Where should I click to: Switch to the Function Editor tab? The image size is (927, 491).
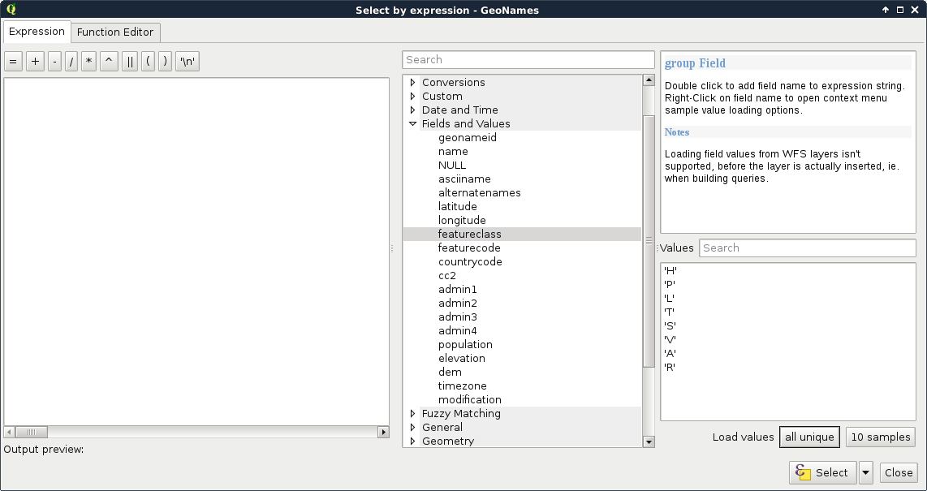(115, 32)
